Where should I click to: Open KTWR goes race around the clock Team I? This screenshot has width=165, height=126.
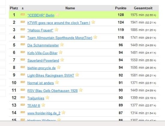(58, 23)
